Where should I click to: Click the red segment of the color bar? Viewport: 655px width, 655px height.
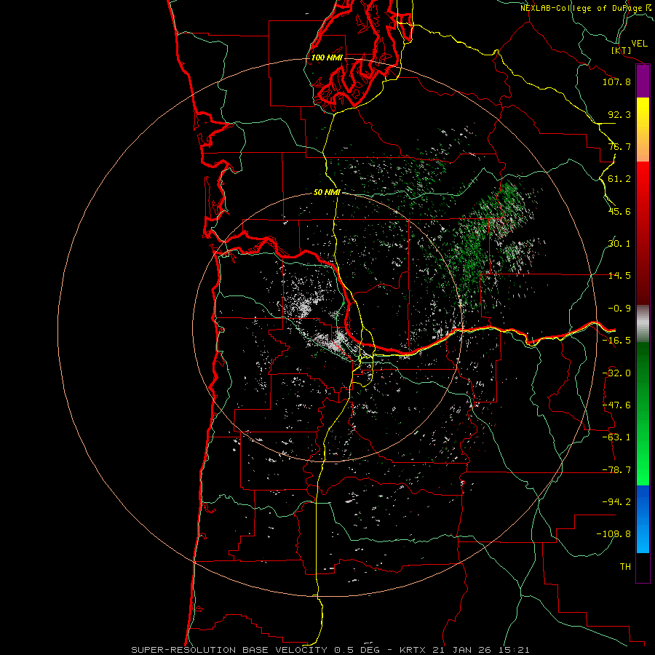[x=643, y=233]
